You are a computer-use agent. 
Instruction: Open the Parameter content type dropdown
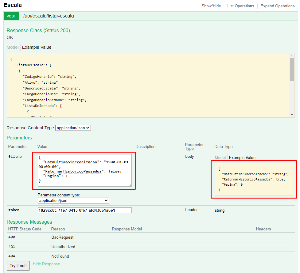pyautogui.click(x=73, y=200)
